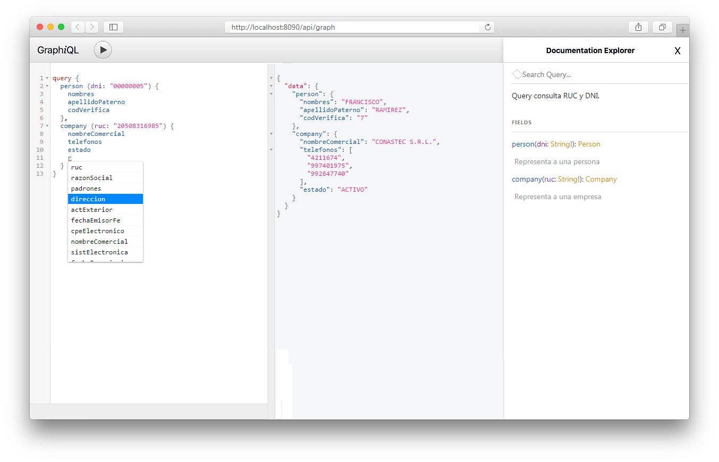This screenshot has width=719, height=462.
Task: Select 'actExterior' from suggestions
Action: (105, 210)
